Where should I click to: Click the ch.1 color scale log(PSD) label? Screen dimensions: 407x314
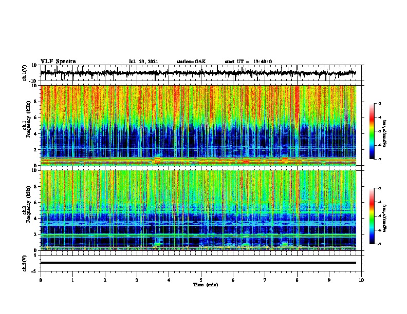[x=385, y=134]
